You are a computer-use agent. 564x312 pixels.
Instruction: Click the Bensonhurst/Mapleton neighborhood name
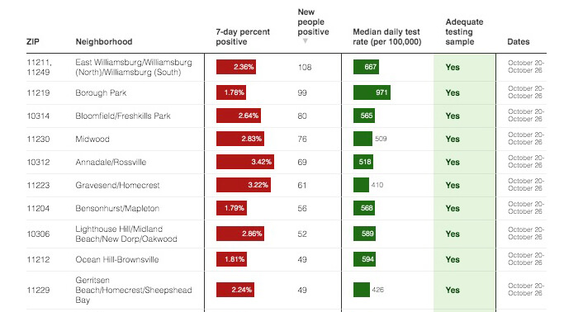[117, 209]
